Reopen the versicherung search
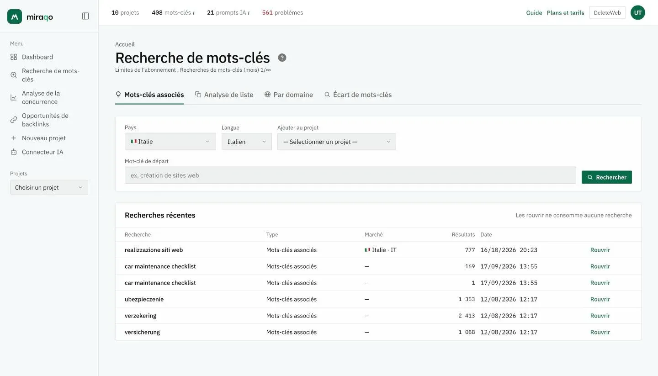The image size is (658, 376). (600, 332)
